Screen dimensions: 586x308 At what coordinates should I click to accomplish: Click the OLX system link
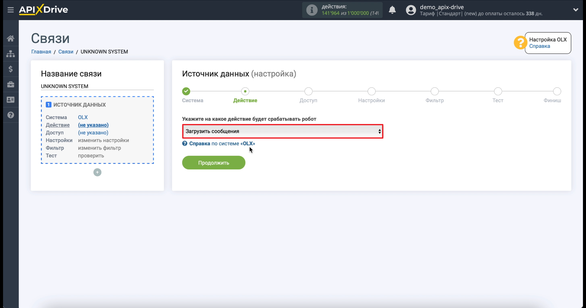pyautogui.click(x=83, y=117)
